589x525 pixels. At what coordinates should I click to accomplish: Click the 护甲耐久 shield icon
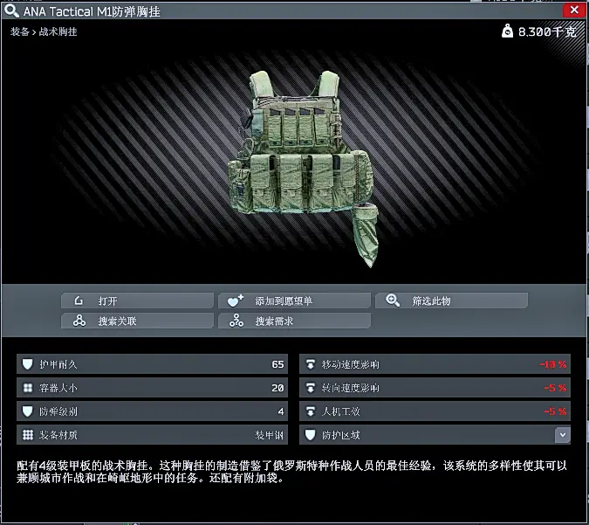[27, 364]
